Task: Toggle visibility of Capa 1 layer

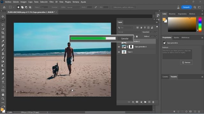Action: pos(119,52)
